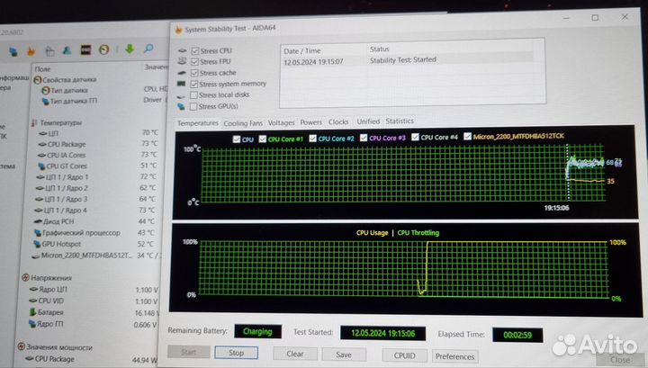Switch to the Cooling Fans tab
The image size is (648, 368).
pos(243,123)
